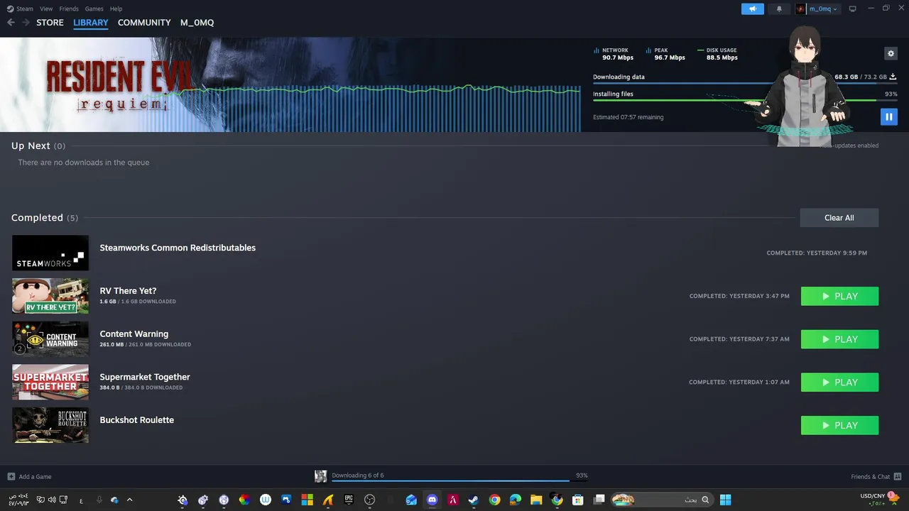Open the M_0MQ profile tab
Image resolution: width=909 pixels, height=511 pixels.
(197, 23)
